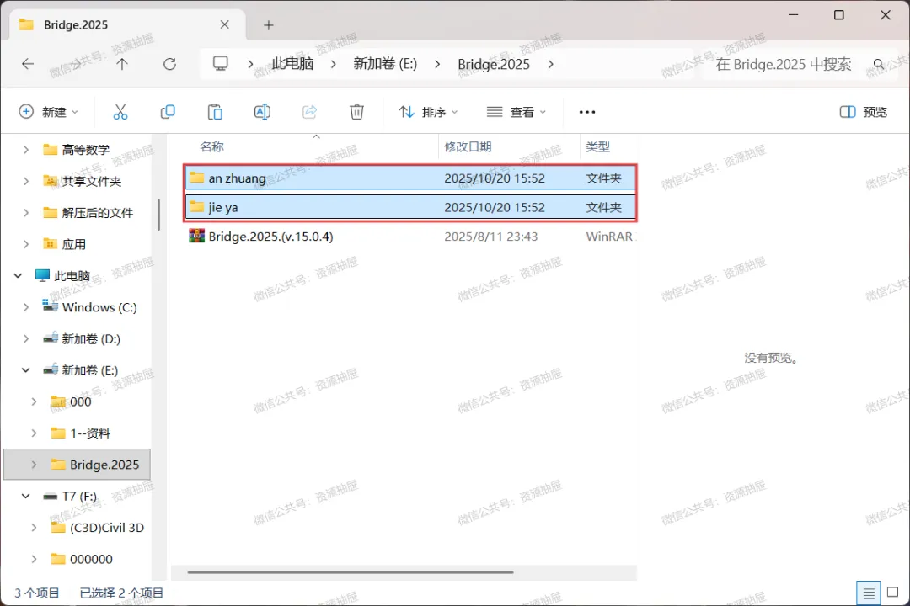Image resolution: width=910 pixels, height=606 pixels.
Task: Expand the 应用 folder node
Action: [26, 244]
